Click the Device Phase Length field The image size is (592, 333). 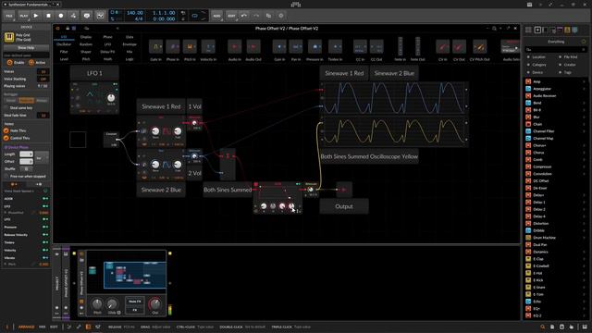point(26,154)
